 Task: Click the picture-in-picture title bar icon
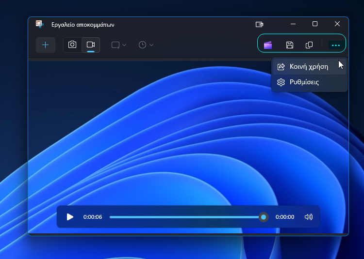point(259,24)
